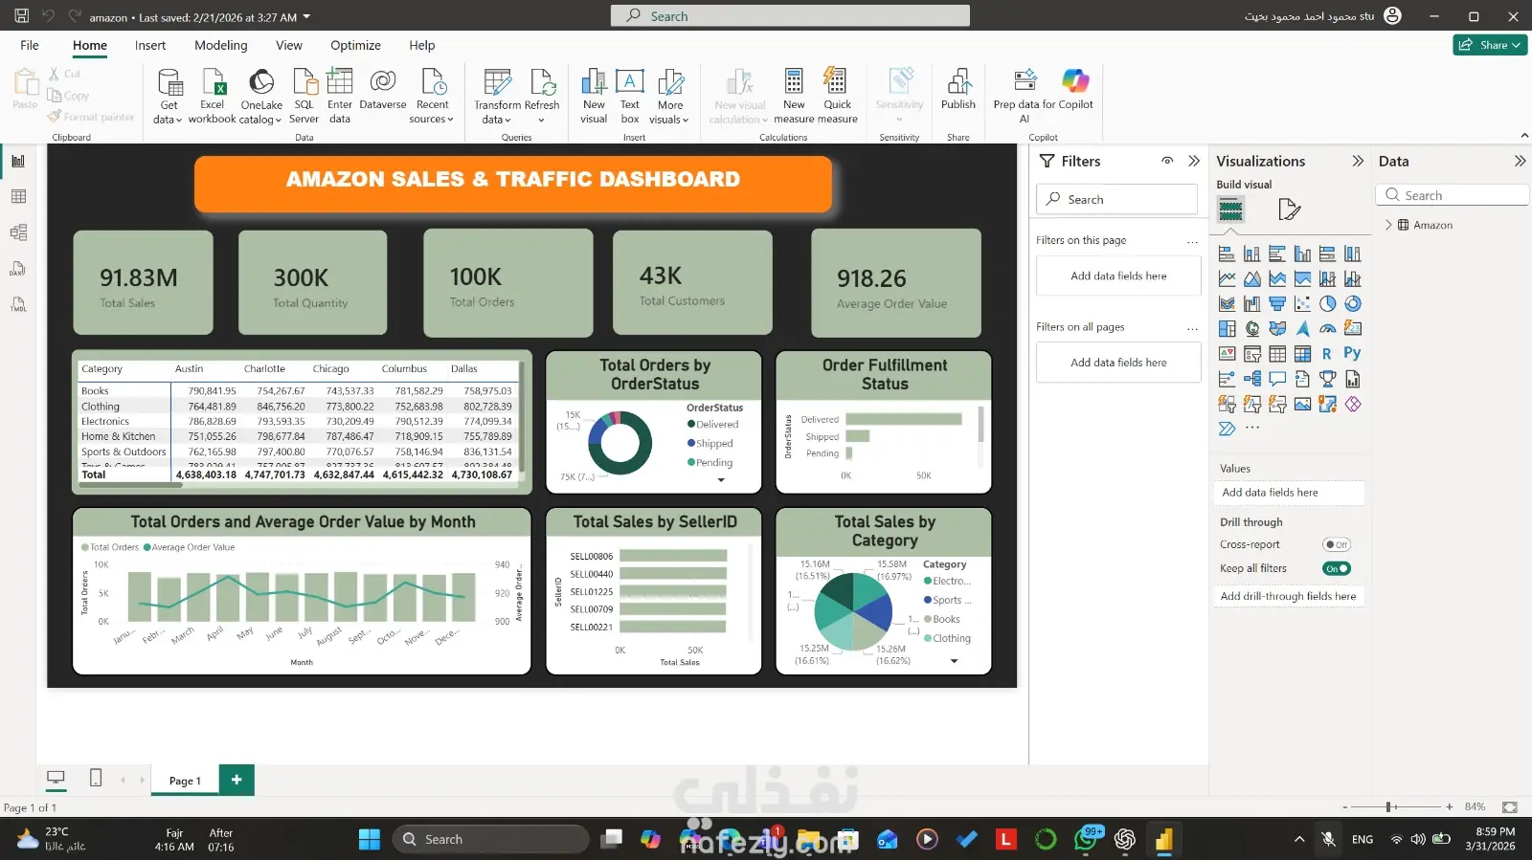Open the More visuals dropdown
Image resolution: width=1532 pixels, height=860 pixels.
[x=670, y=96]
